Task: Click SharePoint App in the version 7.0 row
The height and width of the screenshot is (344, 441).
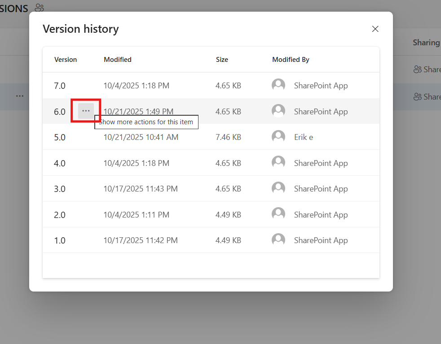Action: pos(321,86)
